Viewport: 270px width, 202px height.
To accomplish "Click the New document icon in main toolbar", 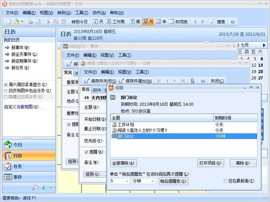I will 9,22.
